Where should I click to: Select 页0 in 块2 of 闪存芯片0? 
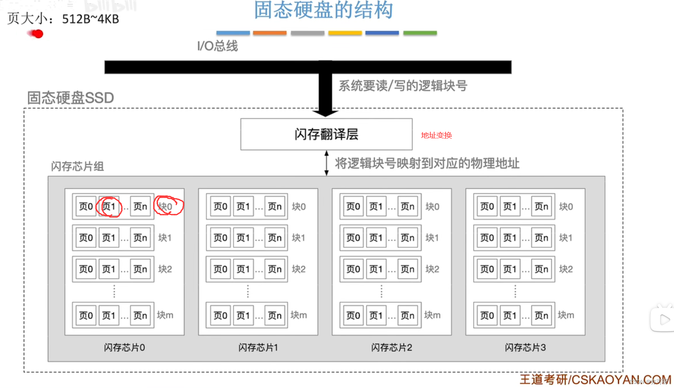tap(86, 269)
